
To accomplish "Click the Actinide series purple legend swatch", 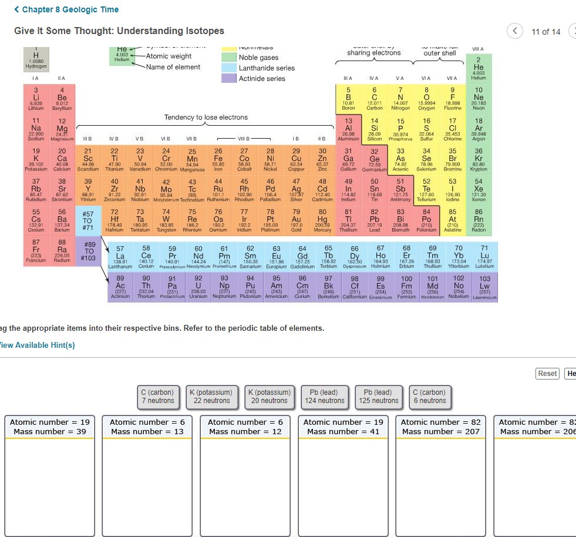I will [228, 78].
